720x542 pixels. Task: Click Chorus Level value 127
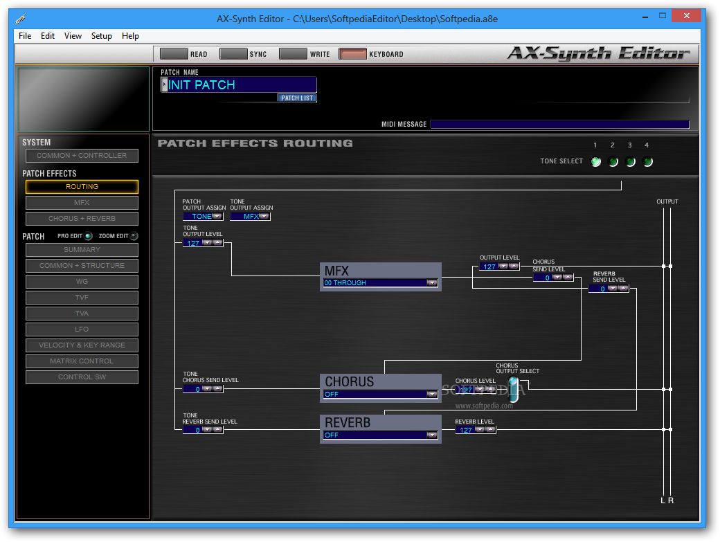466,390
